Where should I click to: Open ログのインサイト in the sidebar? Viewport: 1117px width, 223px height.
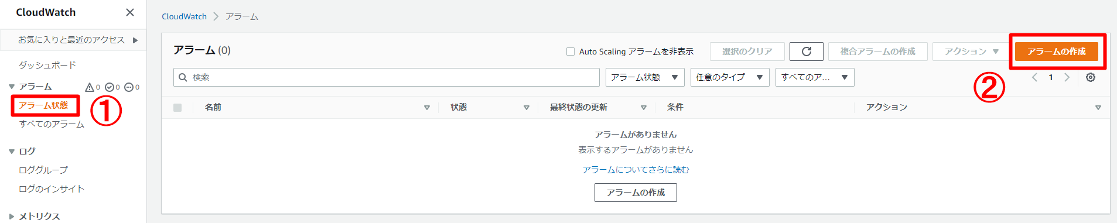click(52, 189)
